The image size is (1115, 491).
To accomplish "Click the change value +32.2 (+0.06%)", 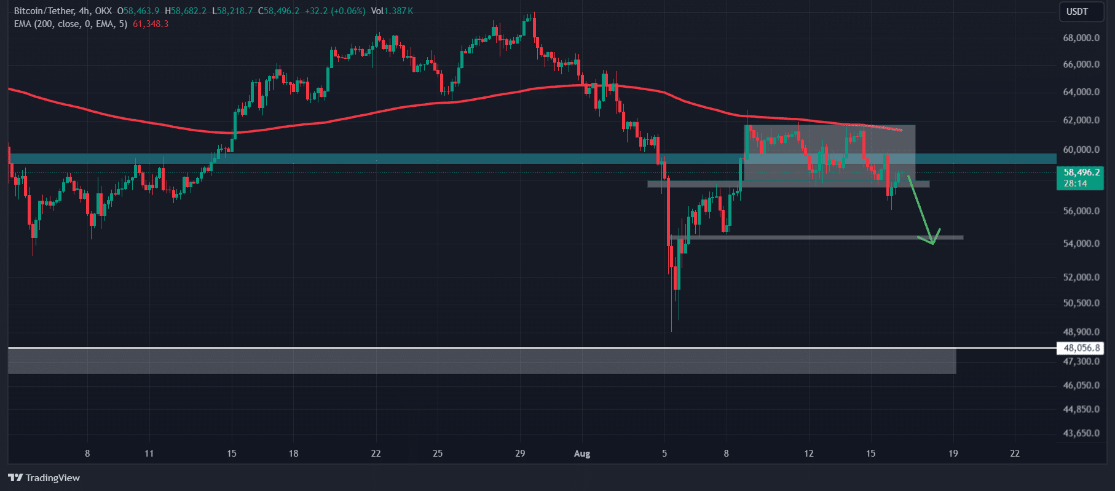I will (335, 11).
